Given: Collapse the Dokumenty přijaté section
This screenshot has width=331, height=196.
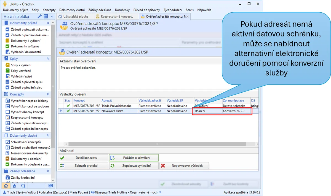Looking at the screenshot, I should [48, 23].
